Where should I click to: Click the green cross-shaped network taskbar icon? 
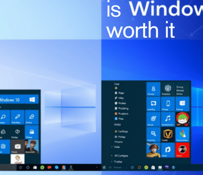pyautogui.click(x=71, y=167)
